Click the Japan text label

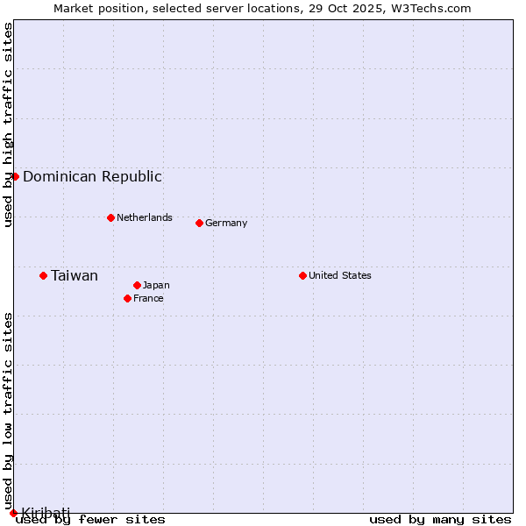tap(156, 285)
